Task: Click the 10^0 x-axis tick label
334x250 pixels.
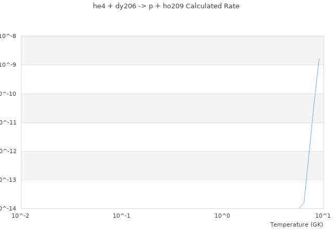Action: [x=222, y=216]
